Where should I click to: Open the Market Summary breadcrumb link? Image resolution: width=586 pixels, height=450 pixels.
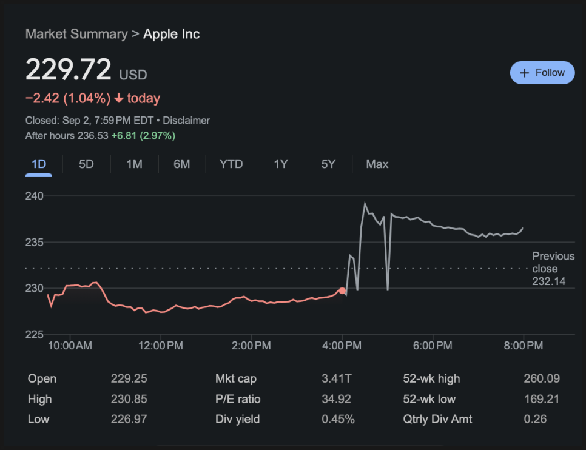click(76, 34)
